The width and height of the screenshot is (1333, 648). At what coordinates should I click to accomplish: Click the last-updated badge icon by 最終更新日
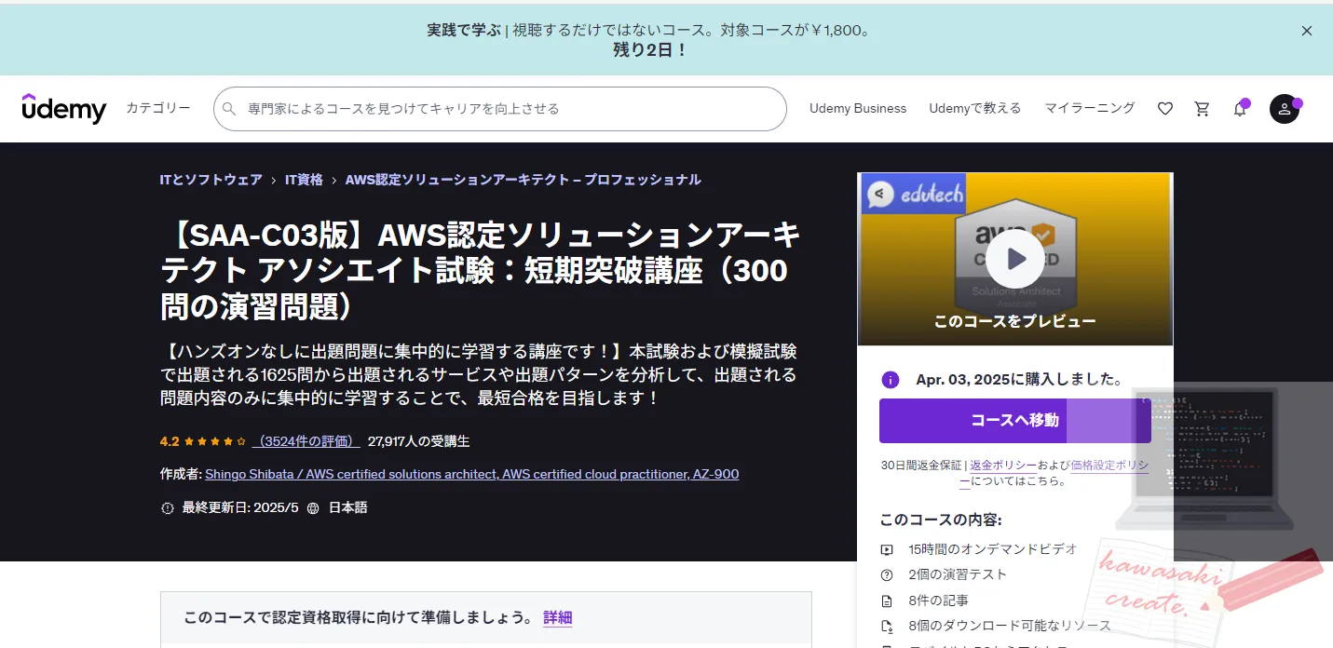tap(168, 508)
